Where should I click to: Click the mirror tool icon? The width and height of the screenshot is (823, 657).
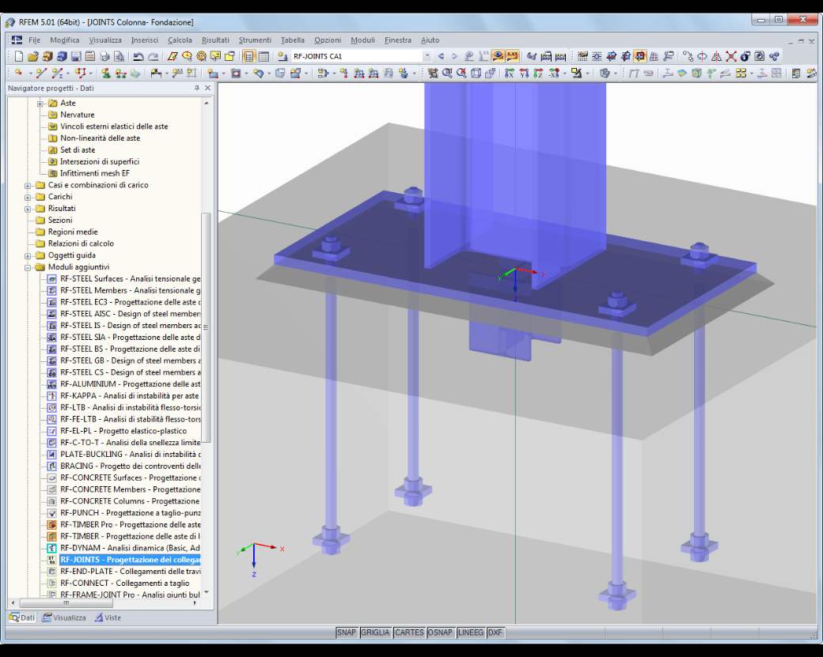click(716, 56)
